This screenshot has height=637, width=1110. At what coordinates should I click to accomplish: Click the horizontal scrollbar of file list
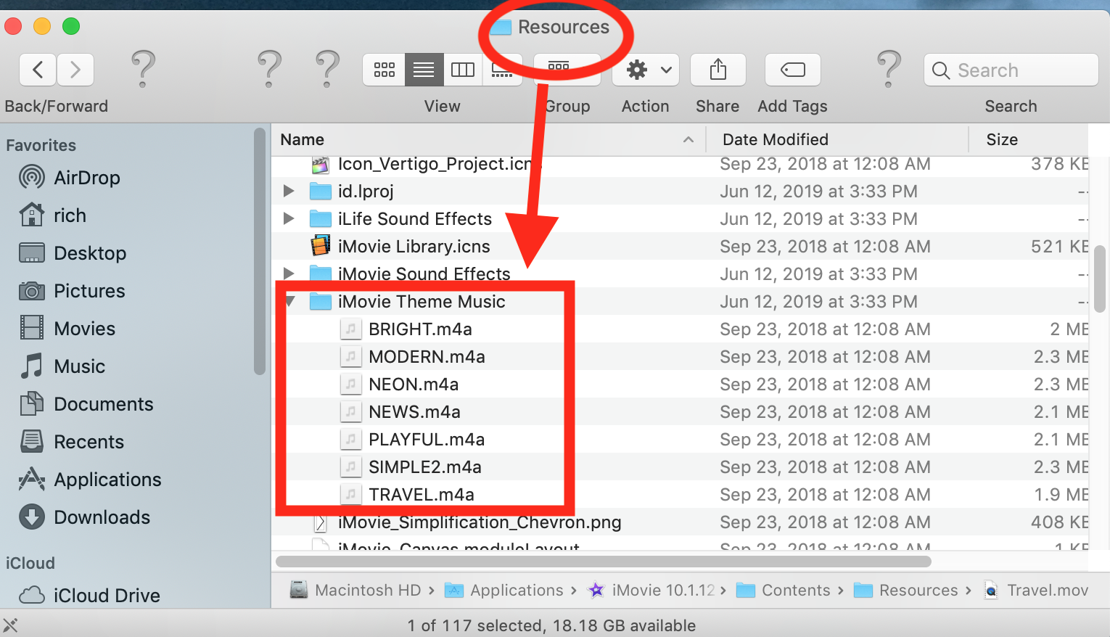[x=604, y=562]
